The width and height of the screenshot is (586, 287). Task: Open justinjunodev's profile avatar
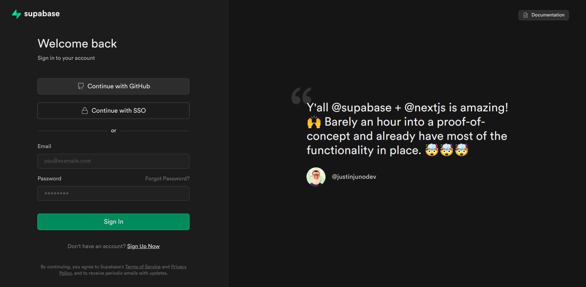click(x=316, y=177)
